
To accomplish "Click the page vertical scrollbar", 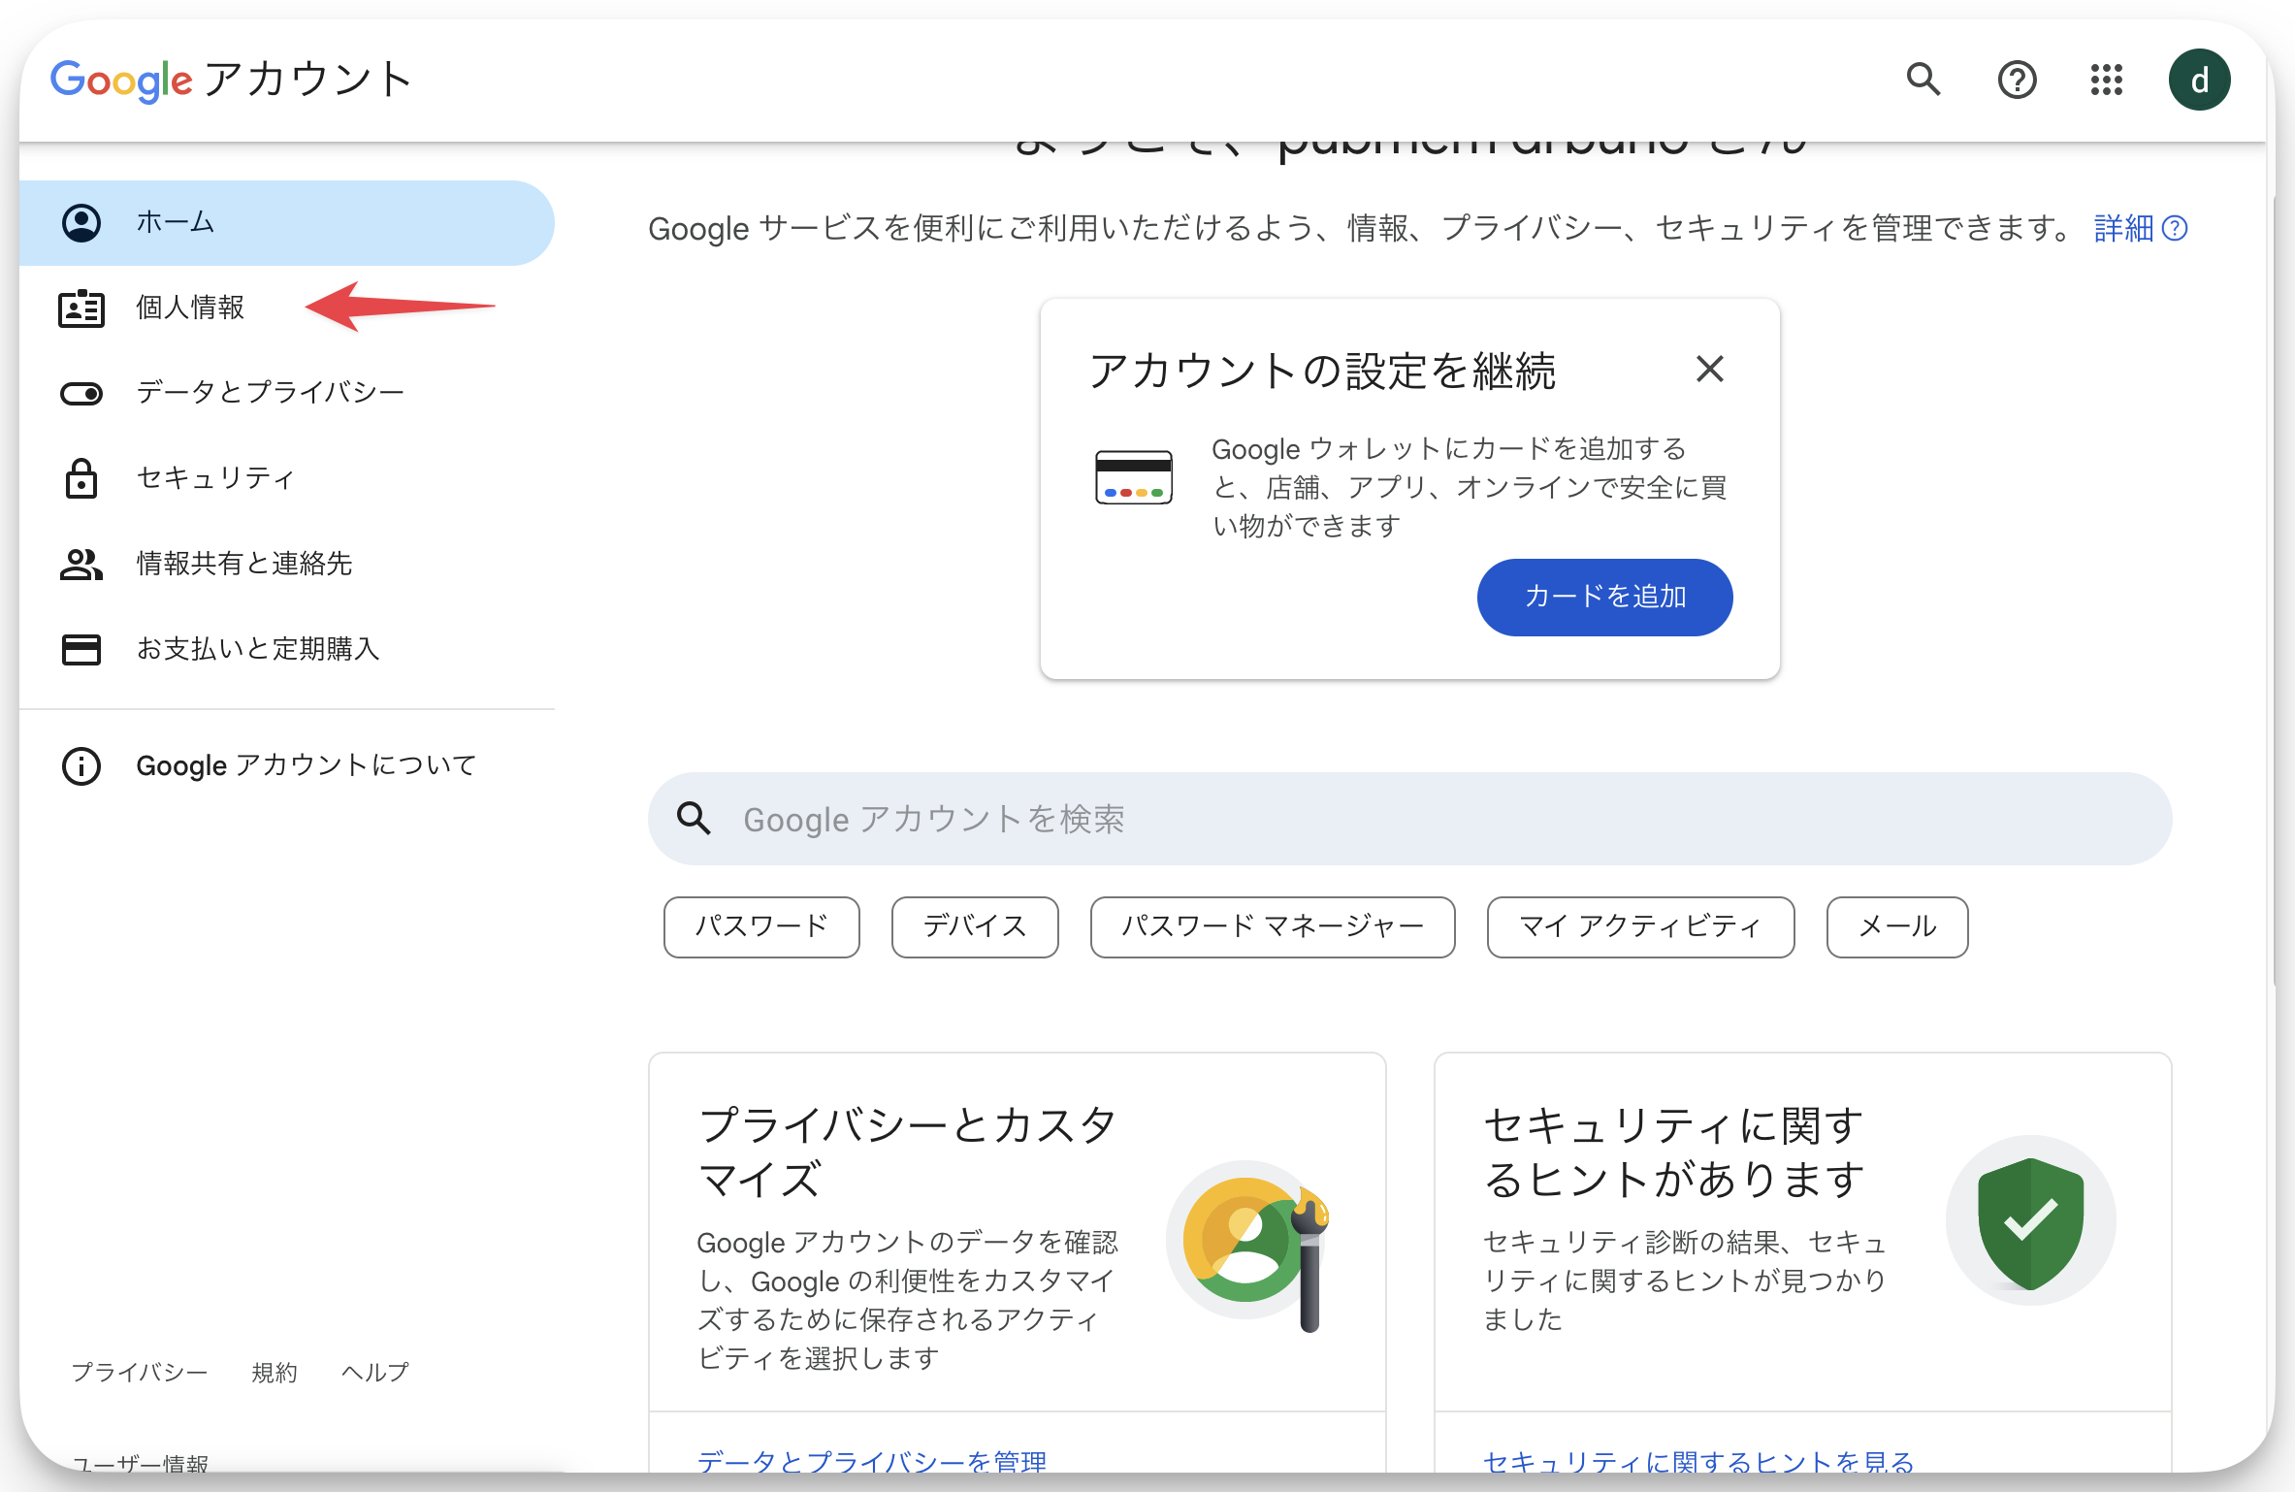I will point(2272,592).
